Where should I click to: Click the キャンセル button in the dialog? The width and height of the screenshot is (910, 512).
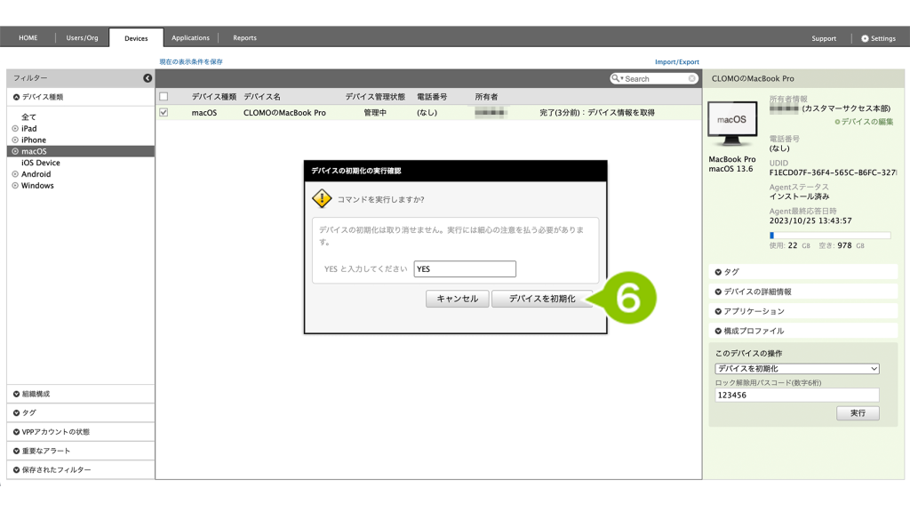click(x=458, y=299)
